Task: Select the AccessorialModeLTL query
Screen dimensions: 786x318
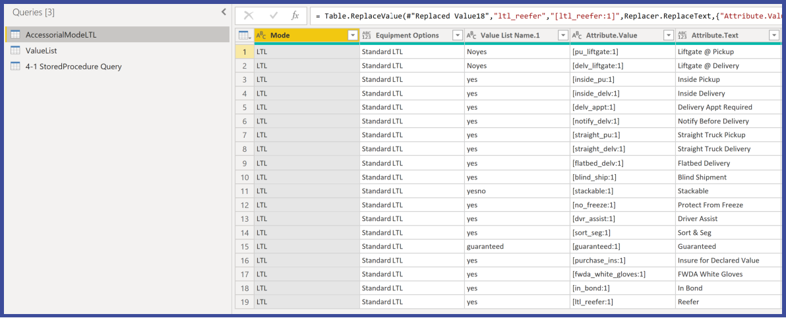Action: point(117,34)
